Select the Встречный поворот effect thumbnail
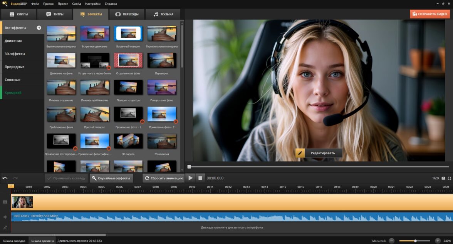Image resolution: width=453 pixels, height=244 pixels. [129, 33]
